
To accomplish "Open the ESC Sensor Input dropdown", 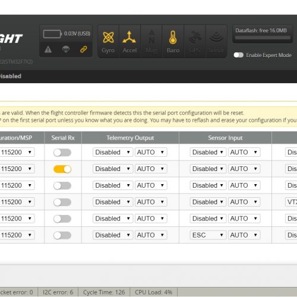I will pyautogui.click(x=208, y=235).
